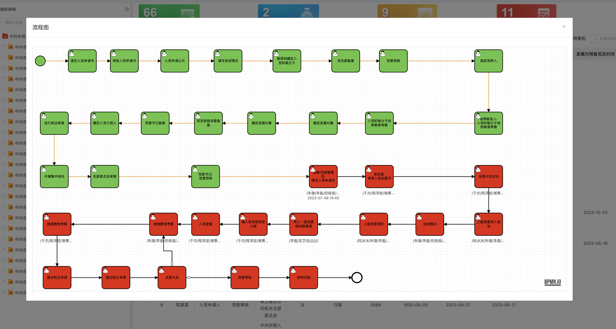
Task: Click the date 2023-05-17 in row 8
Action: point(504,305)
